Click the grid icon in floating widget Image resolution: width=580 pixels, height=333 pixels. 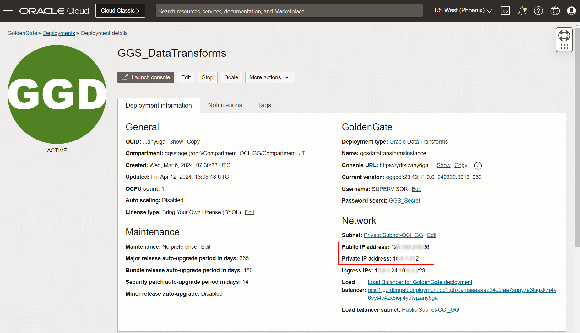[564, 46]
